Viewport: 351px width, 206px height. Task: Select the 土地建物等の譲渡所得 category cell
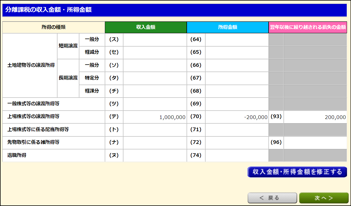coord(31,65)
